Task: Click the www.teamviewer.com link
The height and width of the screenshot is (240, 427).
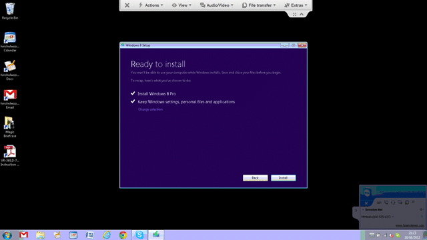Action: 410,225
